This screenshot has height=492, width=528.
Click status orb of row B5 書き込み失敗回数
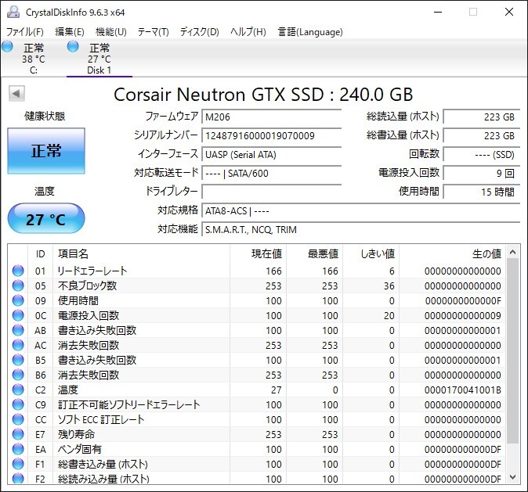[18, 360]
